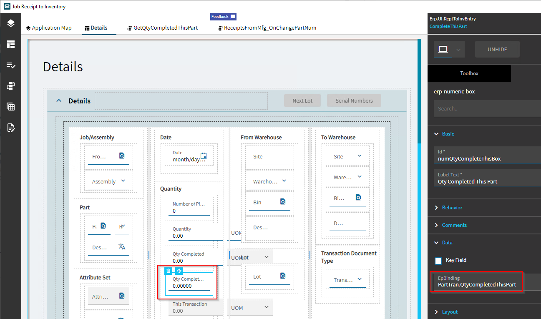This screenshot has height=319, width=541.
Task: Expand the Layout properties section
Action: pos(437,312)
